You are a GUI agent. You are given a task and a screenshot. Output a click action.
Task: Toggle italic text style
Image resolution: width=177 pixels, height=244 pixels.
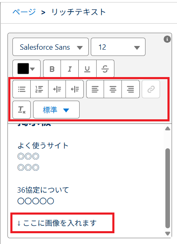click(x=70, y=69)
